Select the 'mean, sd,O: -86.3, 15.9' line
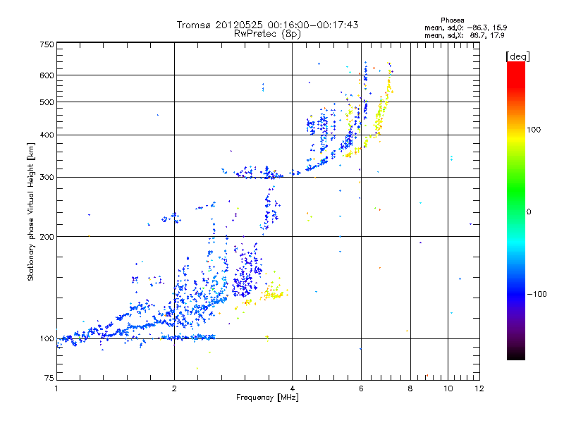Screen dimensions: 564x423 click(466, 27)
